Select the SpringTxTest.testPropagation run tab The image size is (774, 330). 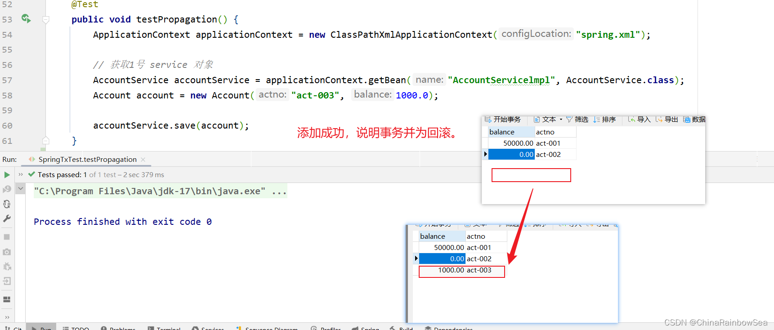87,160
